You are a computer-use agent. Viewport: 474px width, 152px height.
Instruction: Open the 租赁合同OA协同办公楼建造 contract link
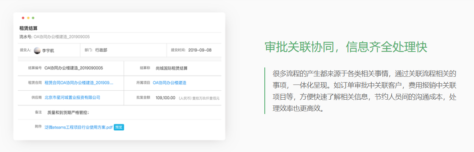(79, 83)
